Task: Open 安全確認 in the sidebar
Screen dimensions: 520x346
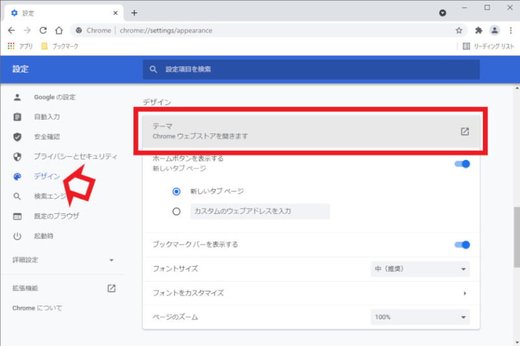Action: (47, 137)
